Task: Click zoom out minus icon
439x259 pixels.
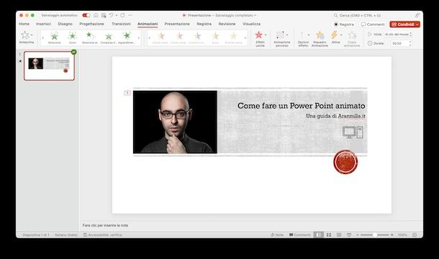Action: click(358, 235)
